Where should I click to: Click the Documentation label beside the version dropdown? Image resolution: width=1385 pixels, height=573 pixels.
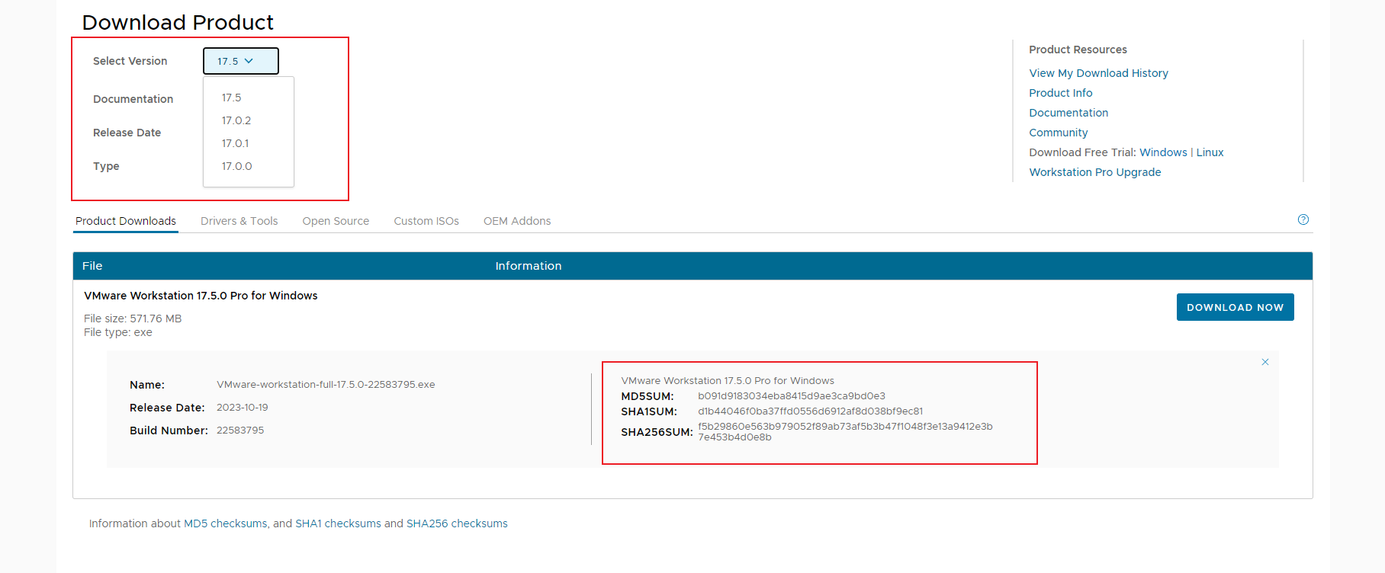(133, 99)
